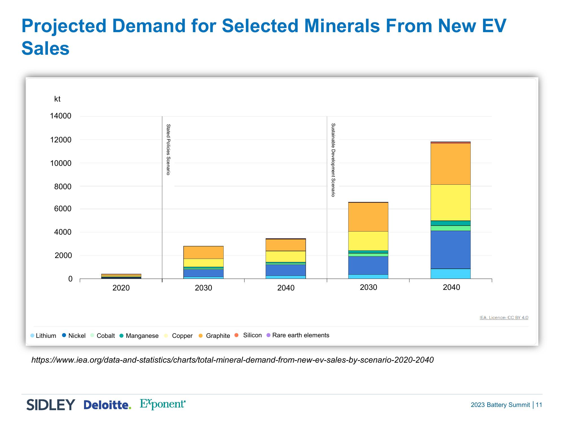Select the Stated Policies 2040 copper segment
This screenshot has height=423, width=564.
tap(286, 256)
